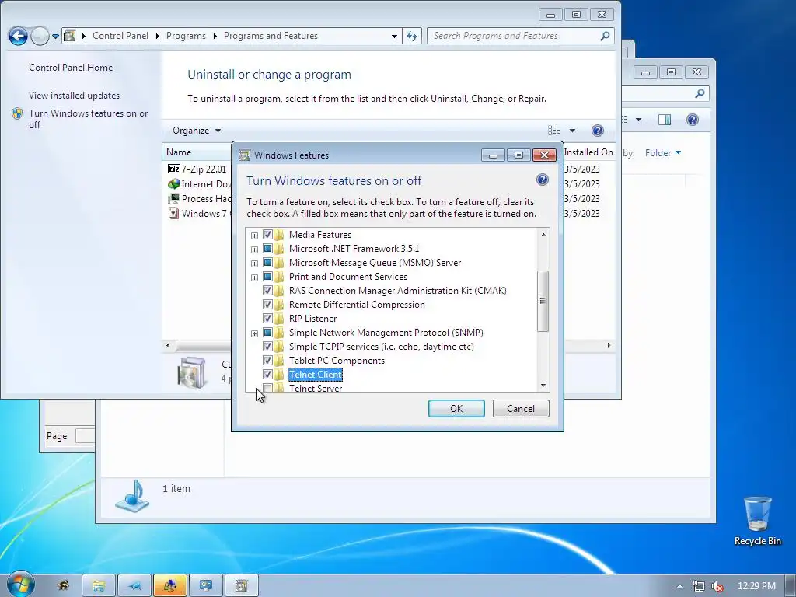Select the Internet Download program icon

coord(173,183)
